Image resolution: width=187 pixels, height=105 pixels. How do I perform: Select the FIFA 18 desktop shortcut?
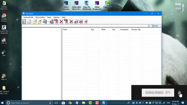[x=4, y=41]
